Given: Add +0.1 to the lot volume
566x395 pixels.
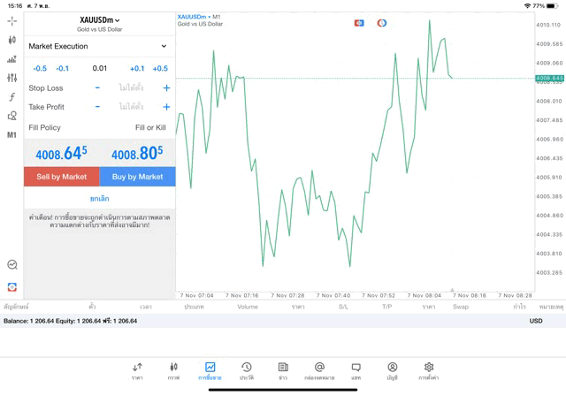Looking at the screenshot, I should (137, 68).
